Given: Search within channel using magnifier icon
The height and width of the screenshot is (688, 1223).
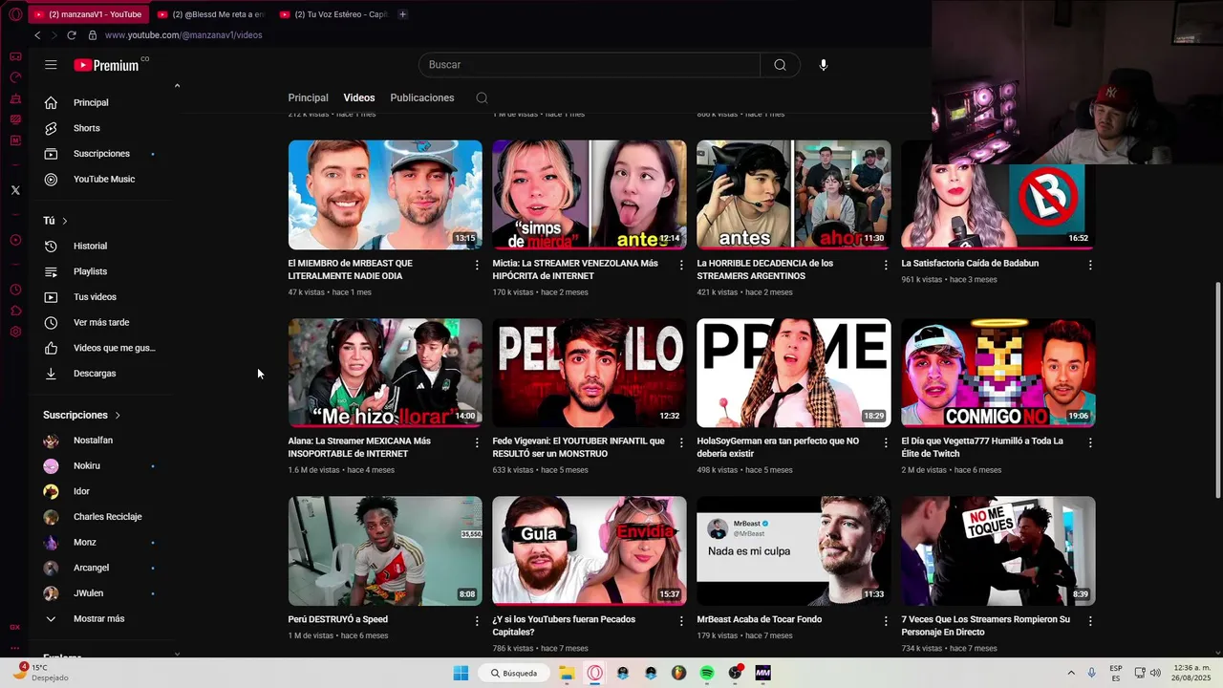Looking at the screenshot, I should 482,97.
